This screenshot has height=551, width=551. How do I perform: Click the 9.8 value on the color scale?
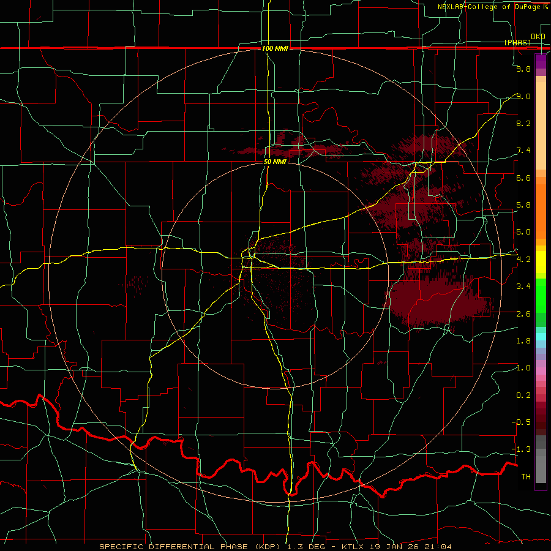click(x=523, y=69)
